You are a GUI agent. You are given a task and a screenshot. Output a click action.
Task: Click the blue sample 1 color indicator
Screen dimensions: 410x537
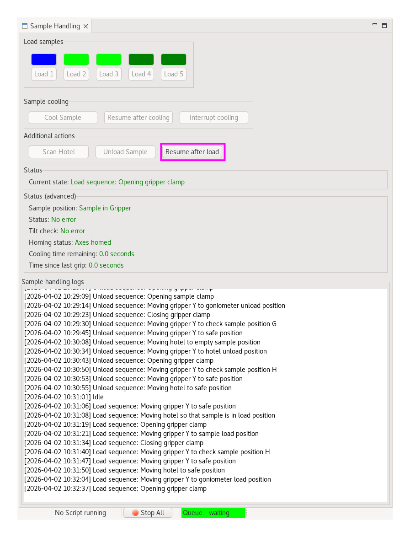click(44, 59)
